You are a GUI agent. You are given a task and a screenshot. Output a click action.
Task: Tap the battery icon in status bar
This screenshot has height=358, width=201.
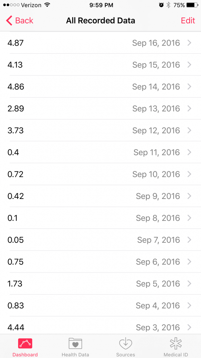click(192, 5)
